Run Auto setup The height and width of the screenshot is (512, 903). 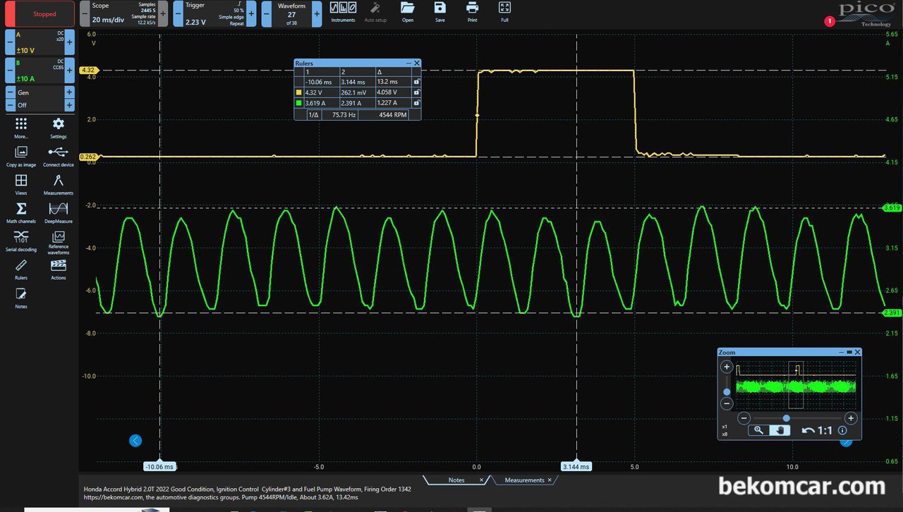(x=375, y=11)
